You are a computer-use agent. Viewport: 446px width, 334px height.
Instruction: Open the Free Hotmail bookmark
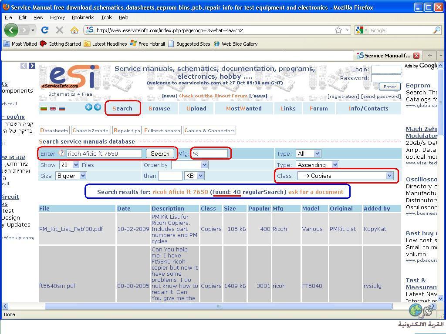pos(148,44)
